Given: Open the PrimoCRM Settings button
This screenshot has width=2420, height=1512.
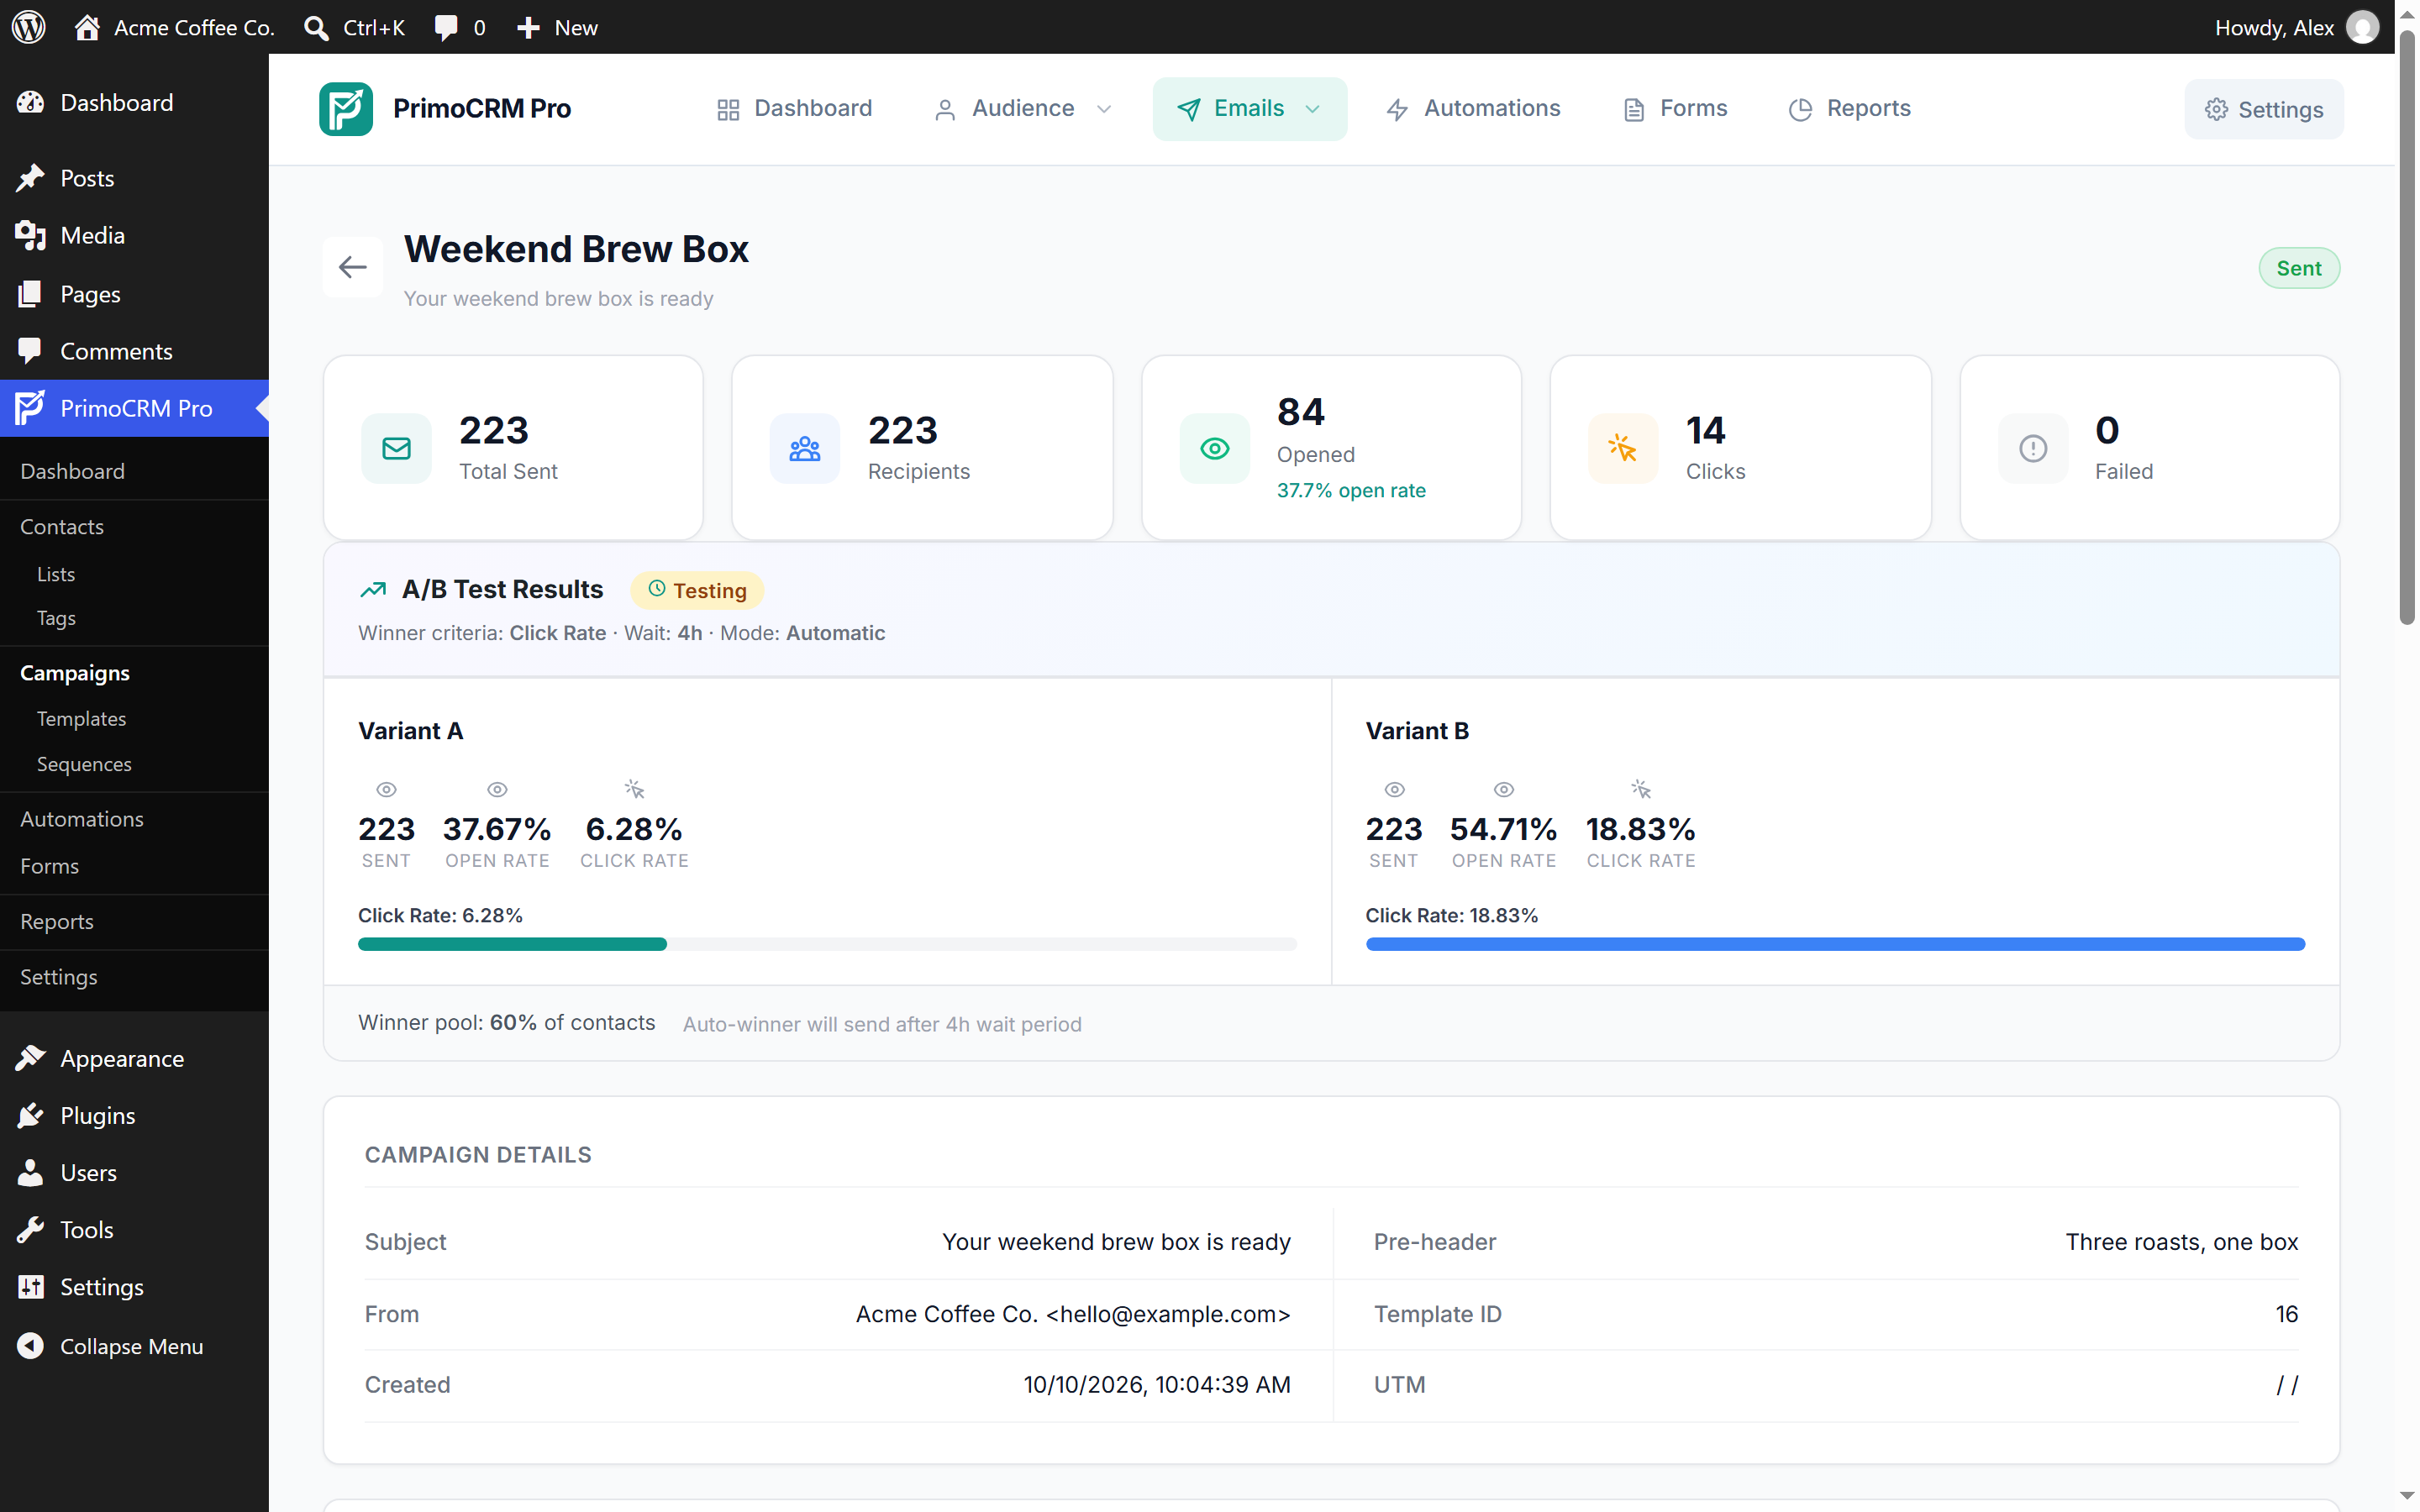Looking at the screenshot, I should [2263, 109].
